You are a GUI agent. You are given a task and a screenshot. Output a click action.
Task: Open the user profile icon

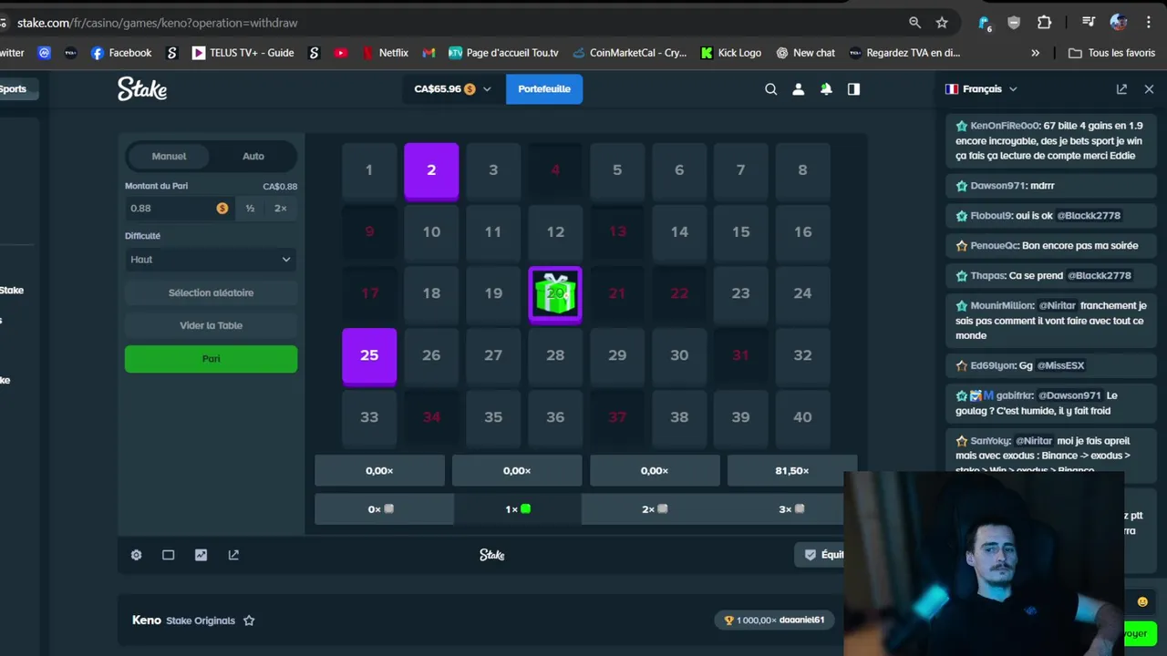799,89
